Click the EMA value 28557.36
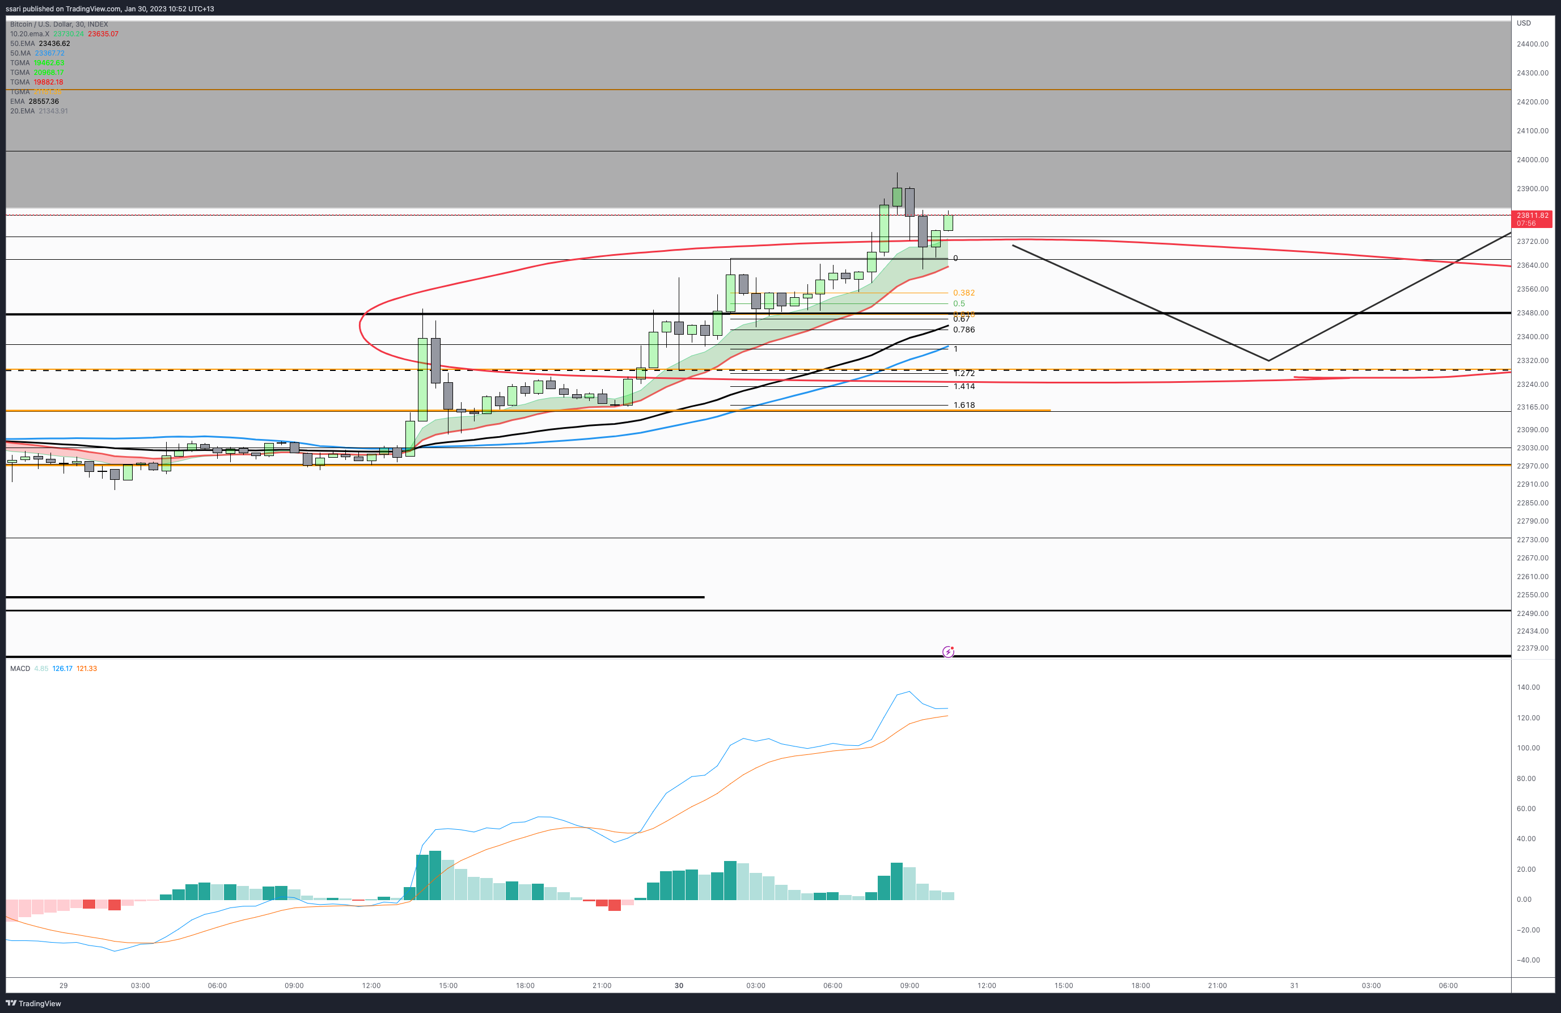Viewport: 1561px width, 1013px height. click(x=44, y=101)
